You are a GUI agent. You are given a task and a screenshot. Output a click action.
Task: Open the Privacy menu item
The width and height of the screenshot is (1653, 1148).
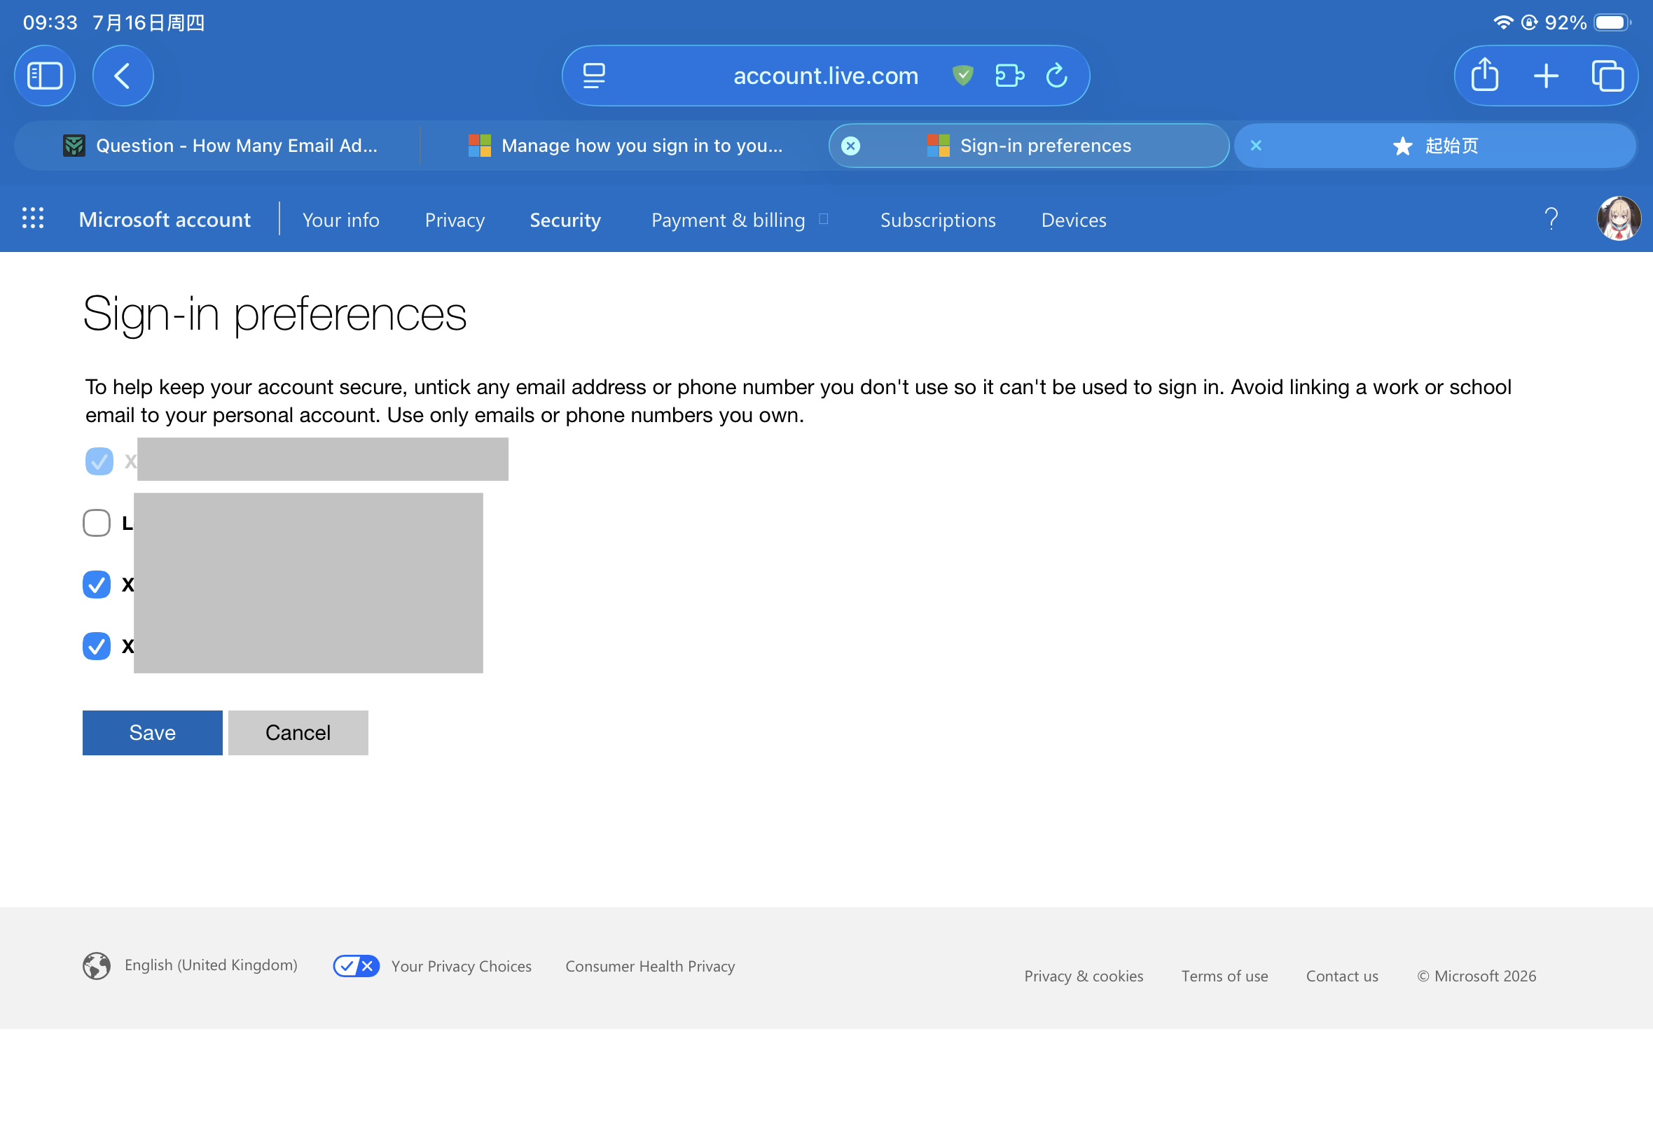pos(455,219)
